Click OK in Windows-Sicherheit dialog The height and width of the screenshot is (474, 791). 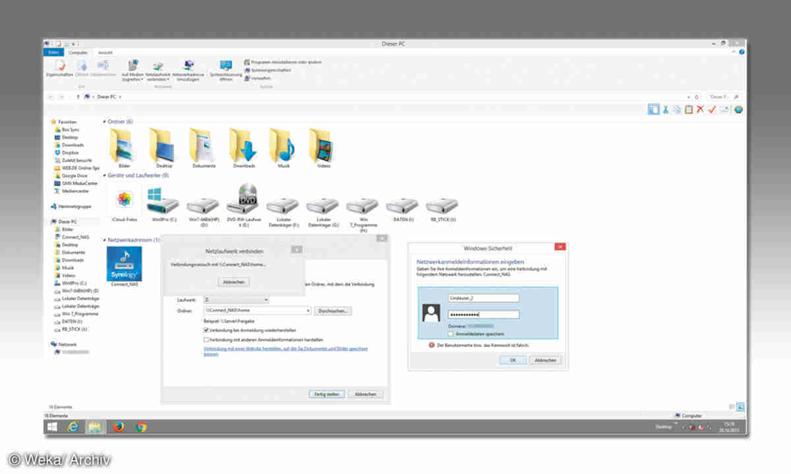click(x=513, y=360)
